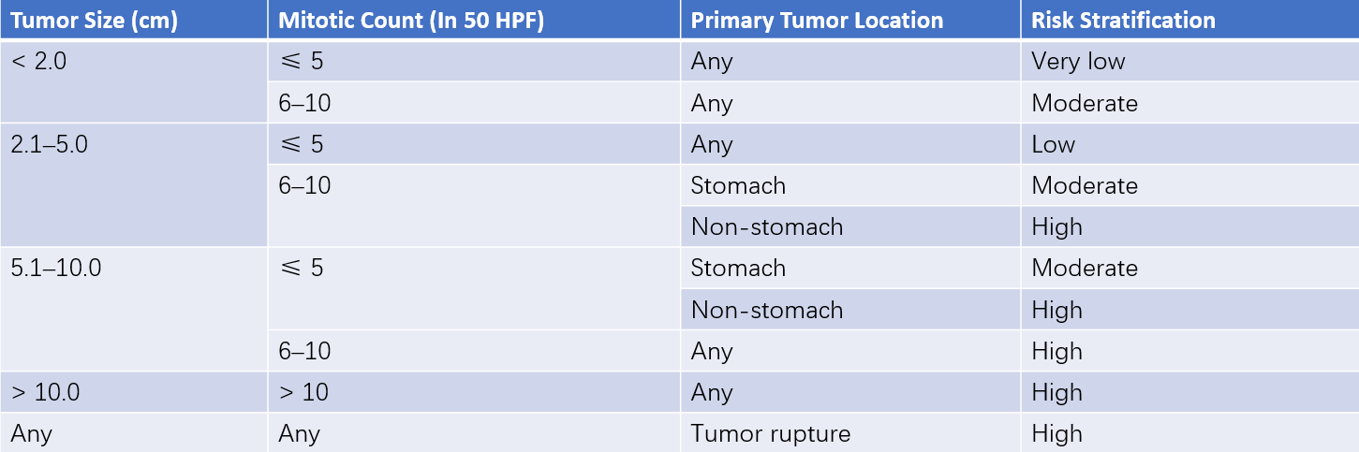Select the Mitotic Count (In 50 HPF) header
The width and height of the screenshot is (1359, 452).
474,20
